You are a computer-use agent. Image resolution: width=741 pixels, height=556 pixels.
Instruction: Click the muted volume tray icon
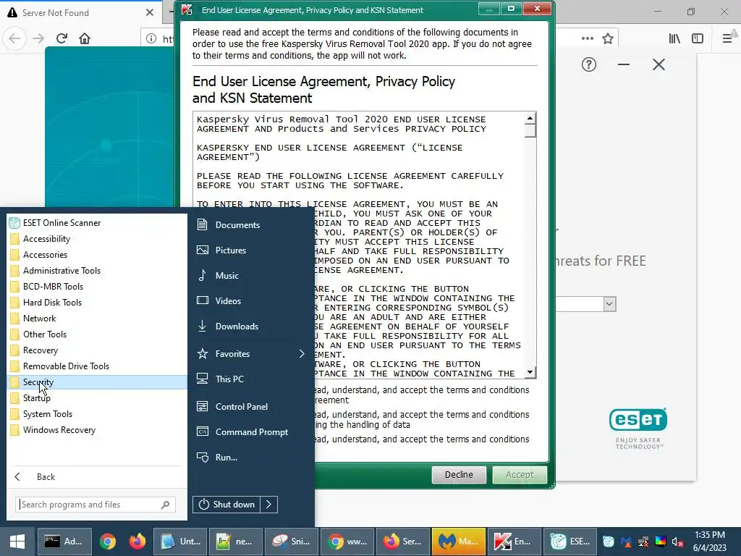click(677, 542)
